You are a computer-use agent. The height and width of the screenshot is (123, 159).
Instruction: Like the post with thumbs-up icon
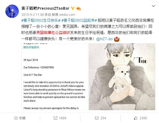pyautogui.click(x=136, y=118)
